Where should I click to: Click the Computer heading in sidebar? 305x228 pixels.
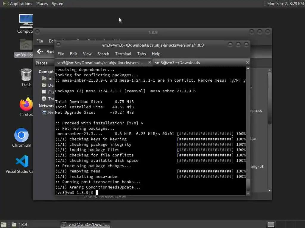click(46, 72)
